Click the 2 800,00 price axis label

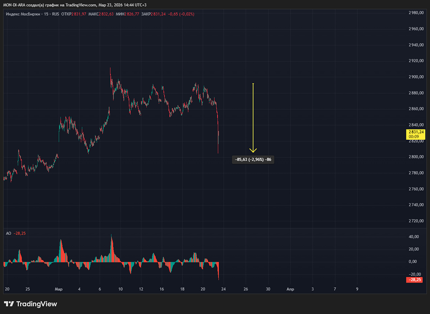(416, 157)
